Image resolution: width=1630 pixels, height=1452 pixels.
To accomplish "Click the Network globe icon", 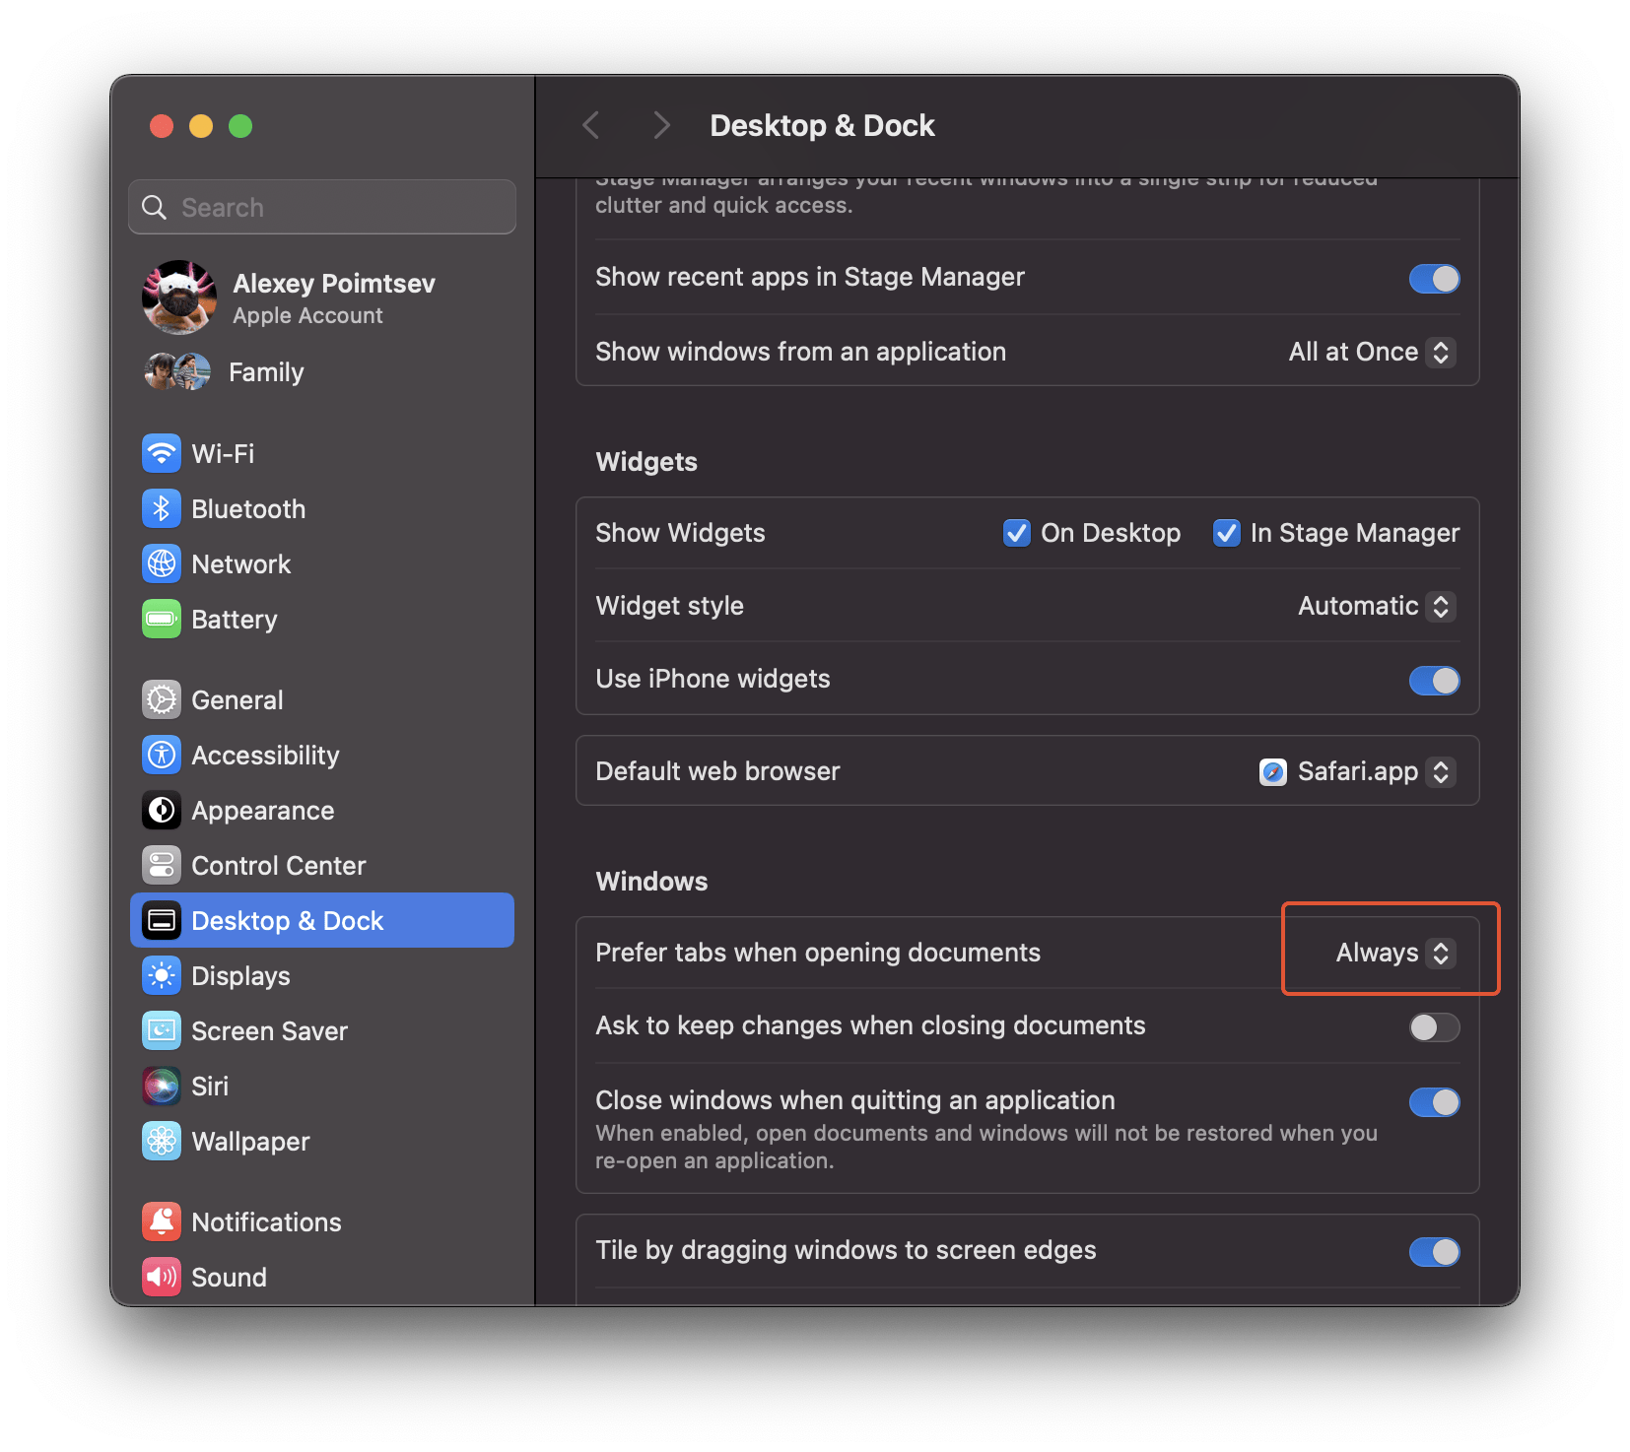I will coord(162,564).
